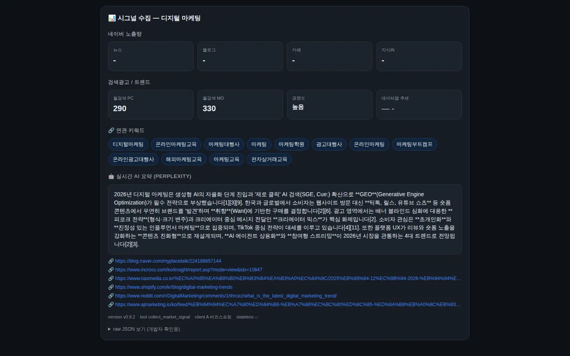The width and height of the screenshot is (570, 356).
Task: Select the 디지털마케팅 keyword chip
Action: 128,144
